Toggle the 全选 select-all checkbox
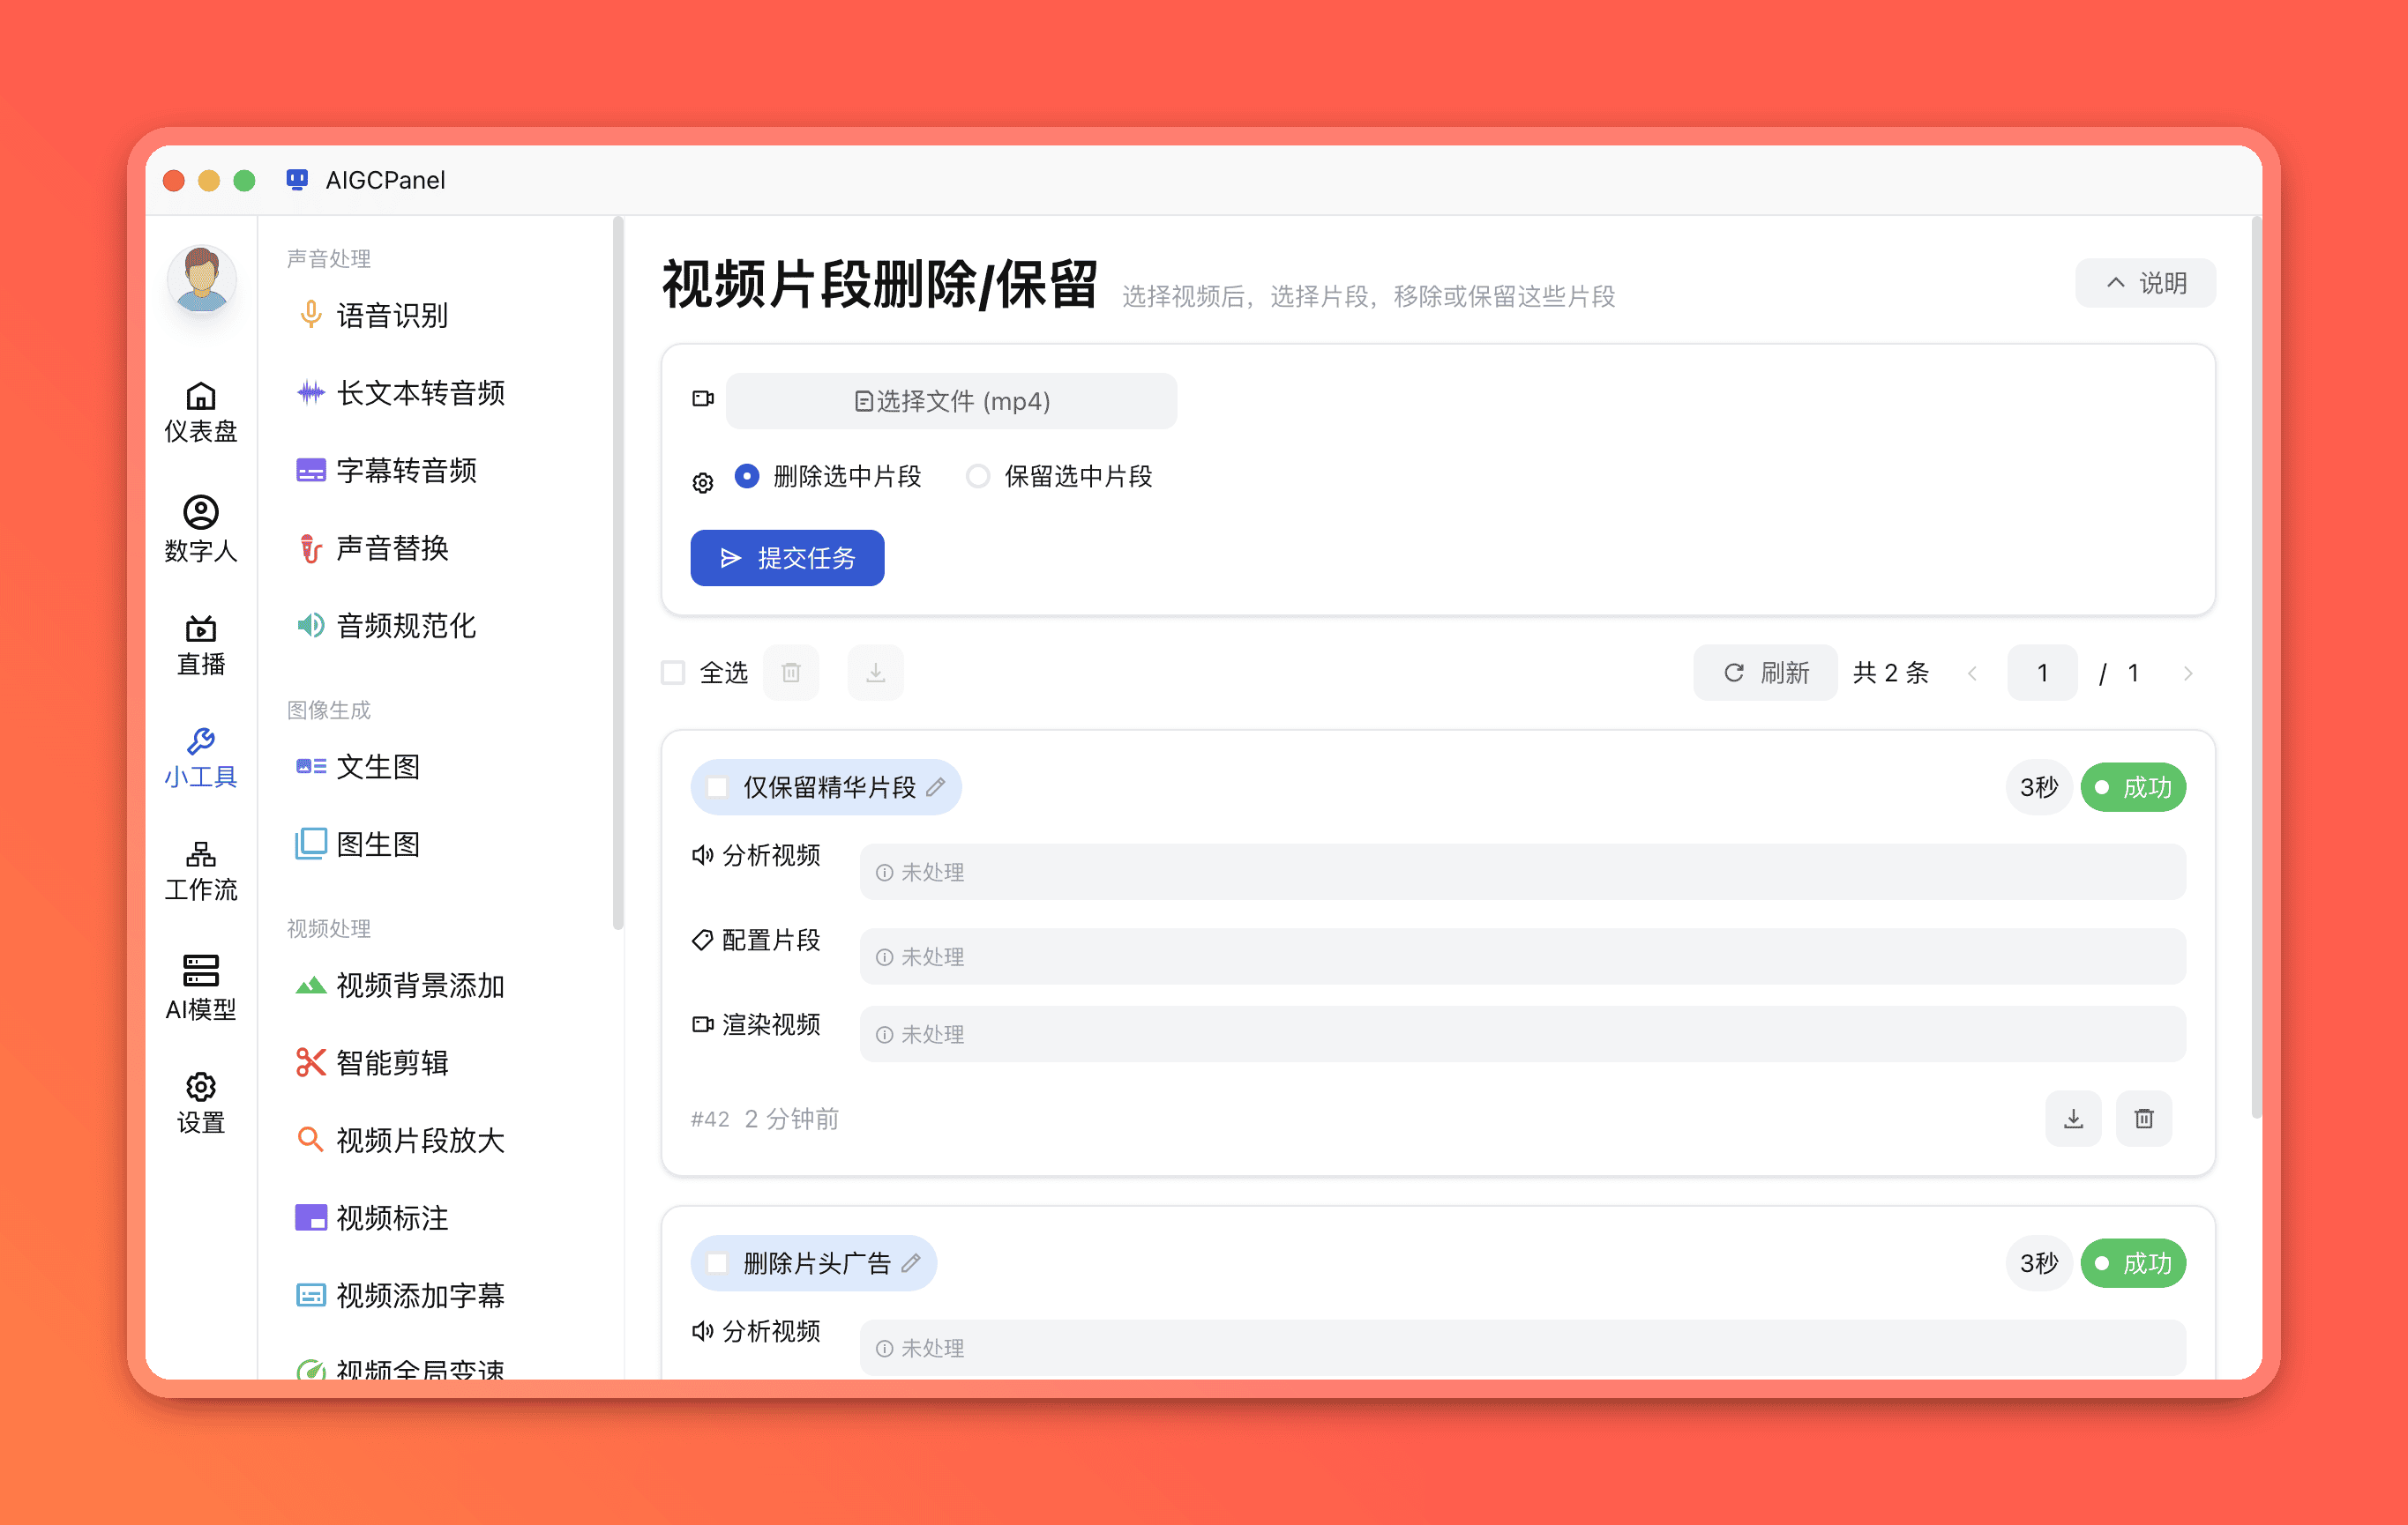The width and height of the screenshot is (2408, 1525). [674, 673]
